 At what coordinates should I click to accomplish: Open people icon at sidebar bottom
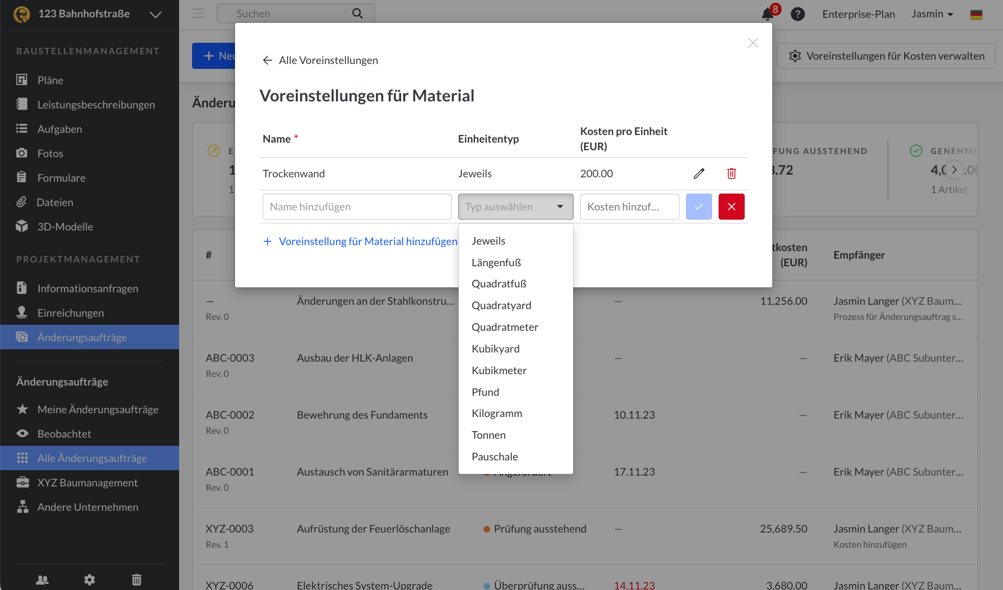pyautogui.click(x=42, y=580)
